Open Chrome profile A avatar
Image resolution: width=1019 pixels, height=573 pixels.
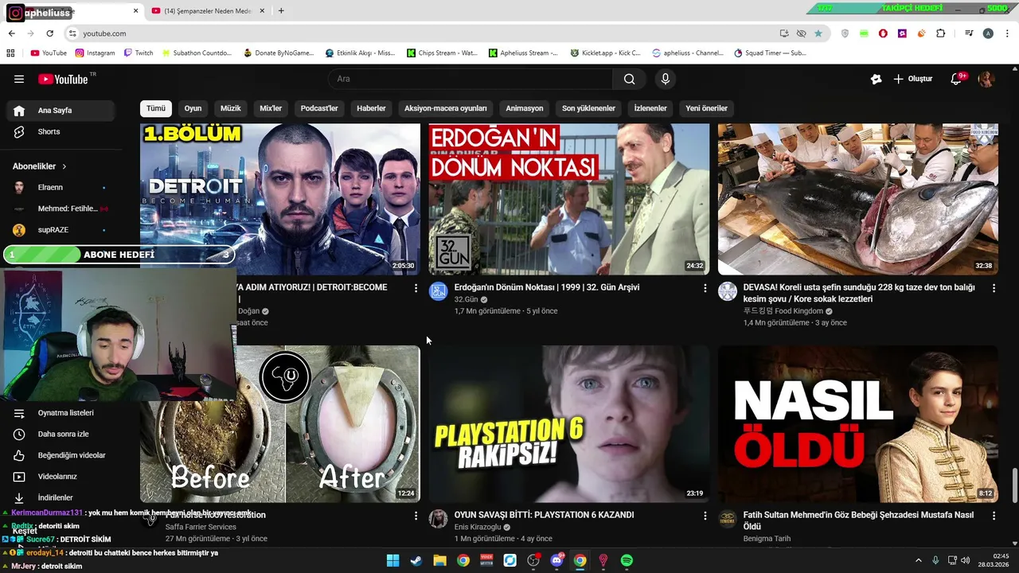click(x=988, y=33)
